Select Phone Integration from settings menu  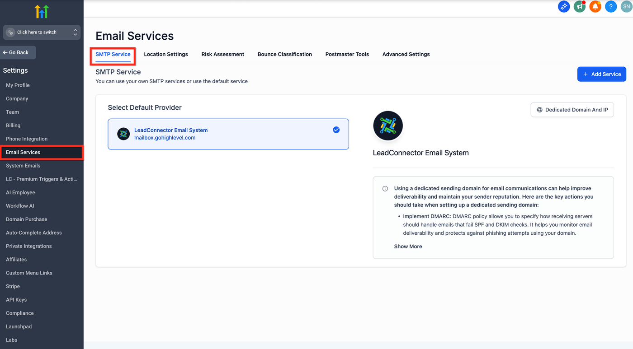click(x=27, y=139)
